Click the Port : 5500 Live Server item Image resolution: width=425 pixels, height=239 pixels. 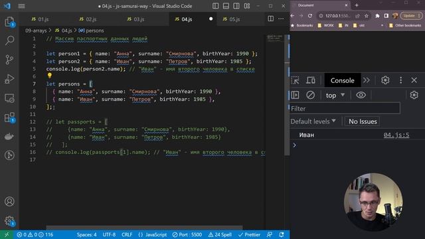[187, 234]
